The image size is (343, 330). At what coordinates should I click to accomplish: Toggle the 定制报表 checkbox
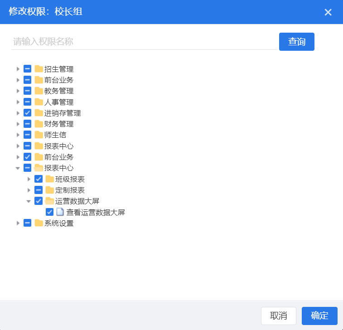point(39,190)
